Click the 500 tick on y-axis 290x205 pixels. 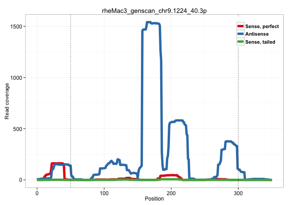click(x=18, y=129)
